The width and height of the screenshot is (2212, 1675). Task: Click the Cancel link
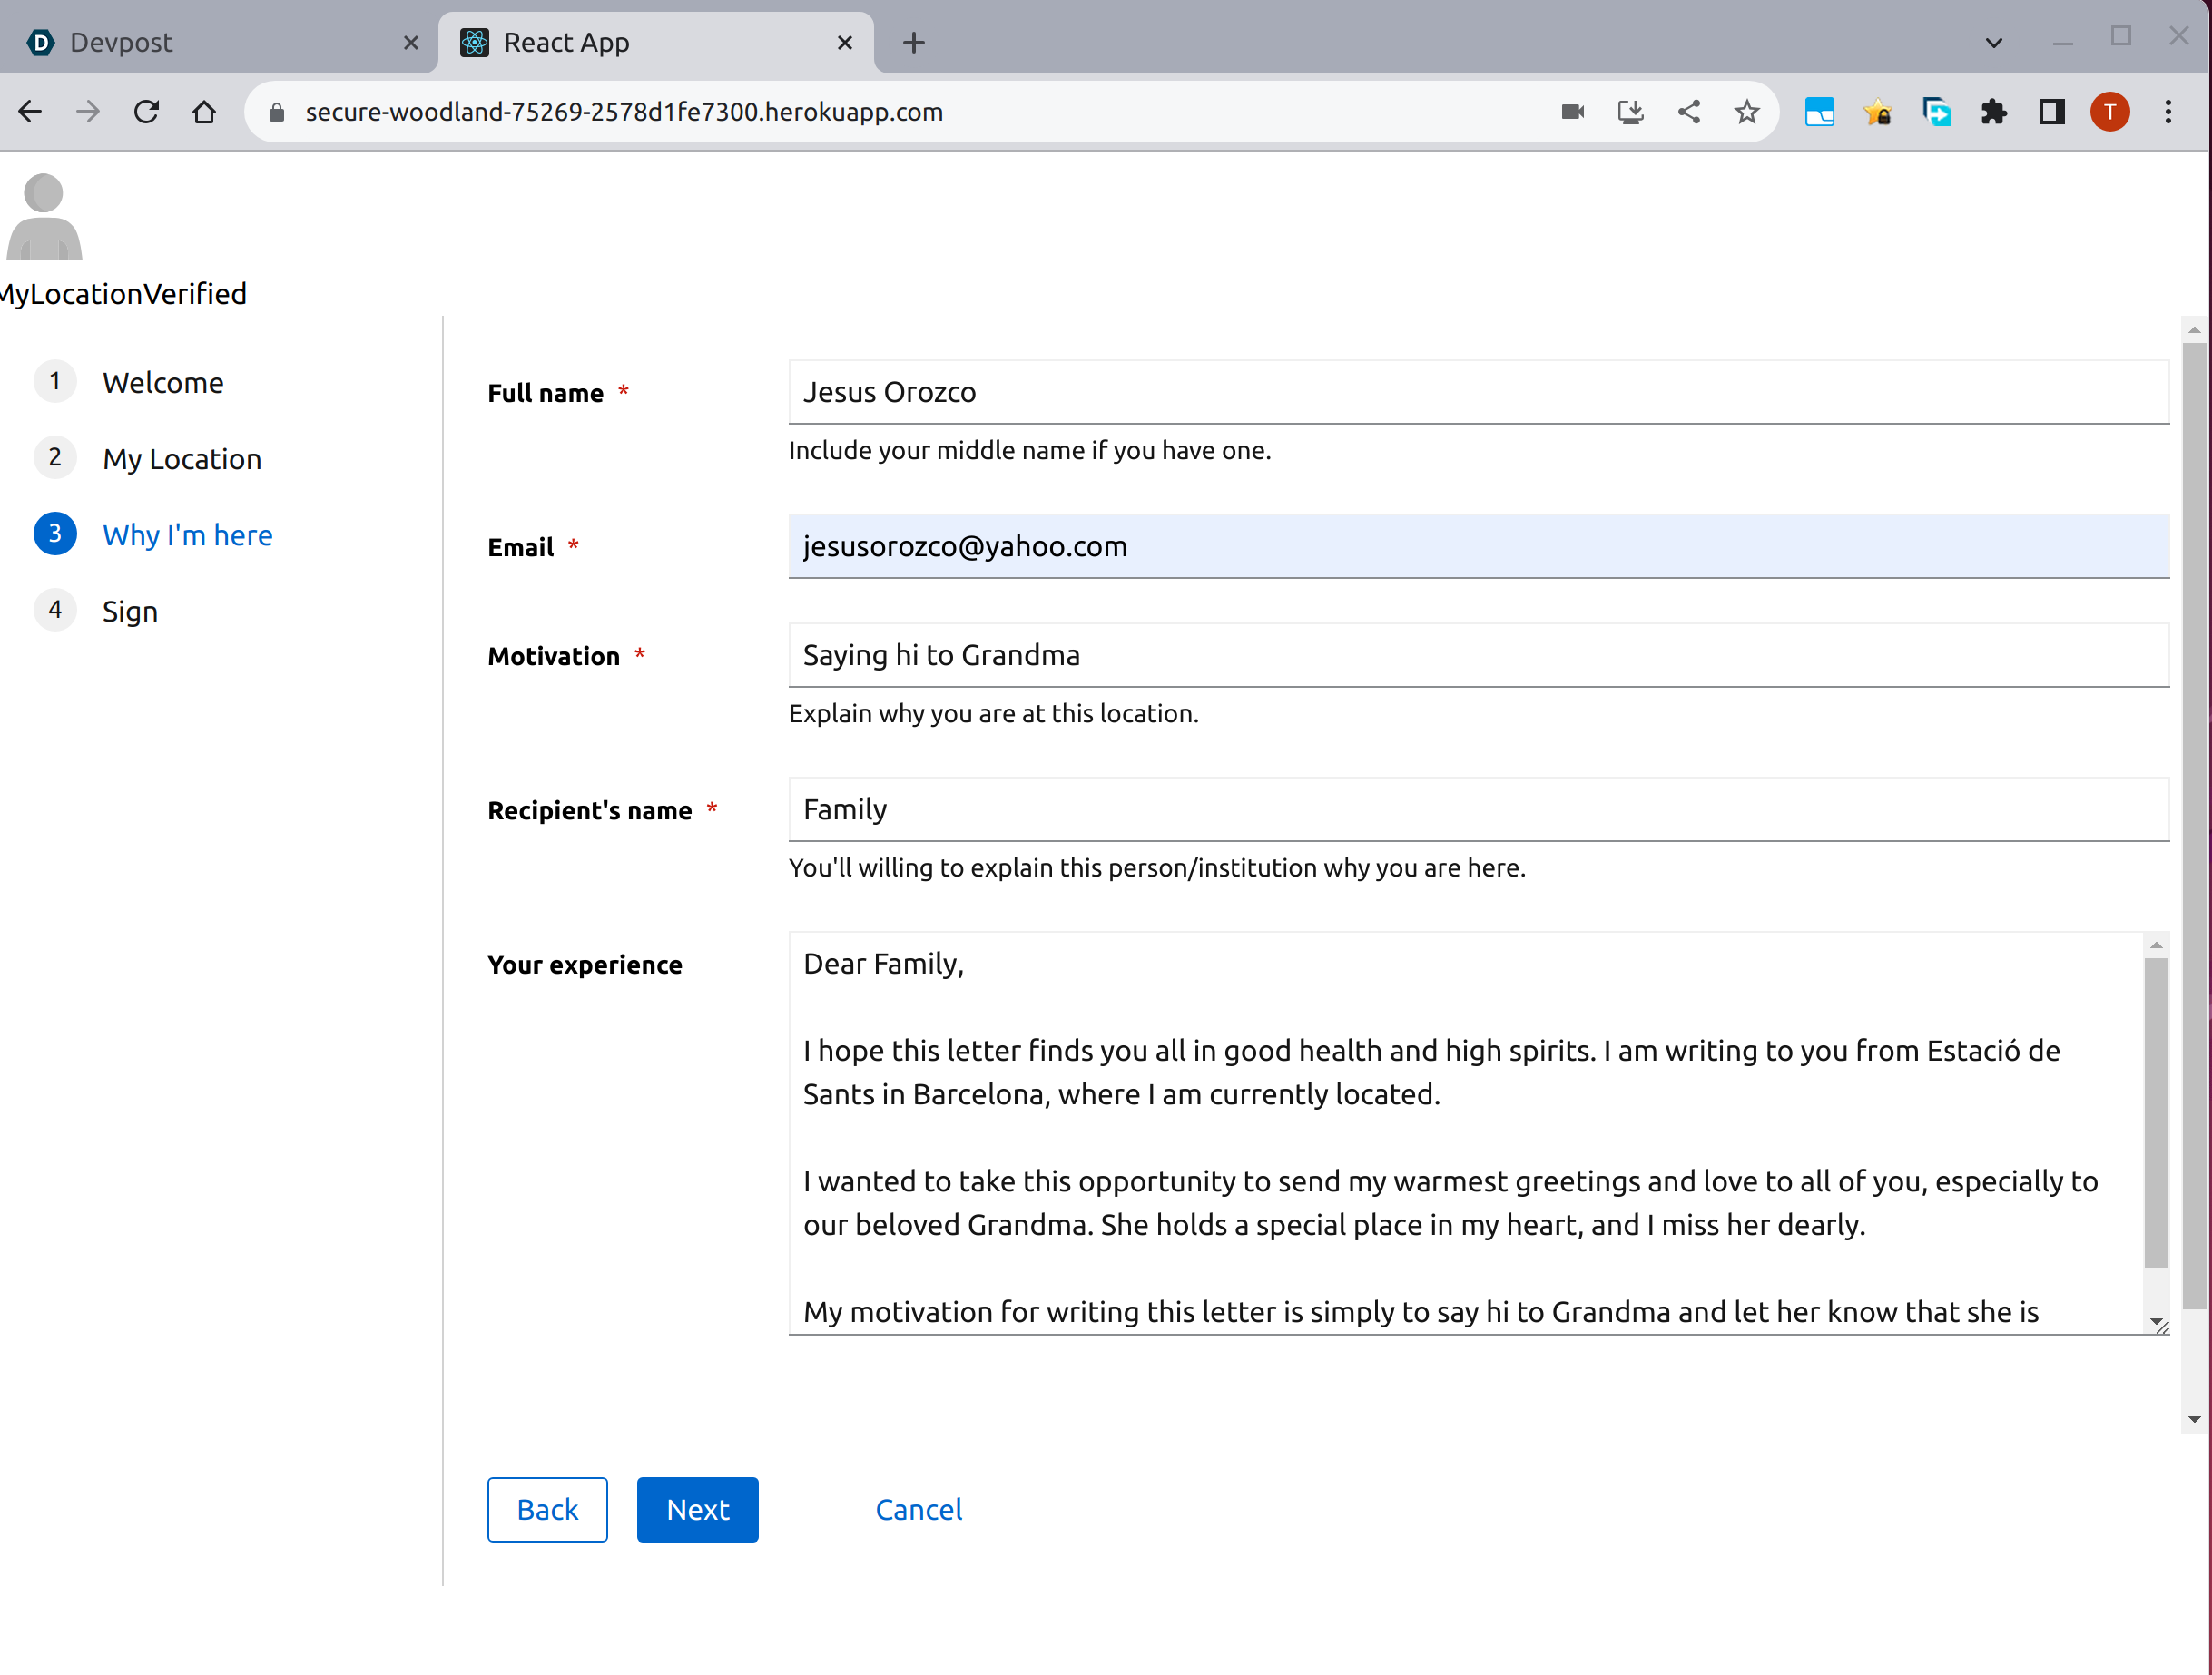[918, 1509]
